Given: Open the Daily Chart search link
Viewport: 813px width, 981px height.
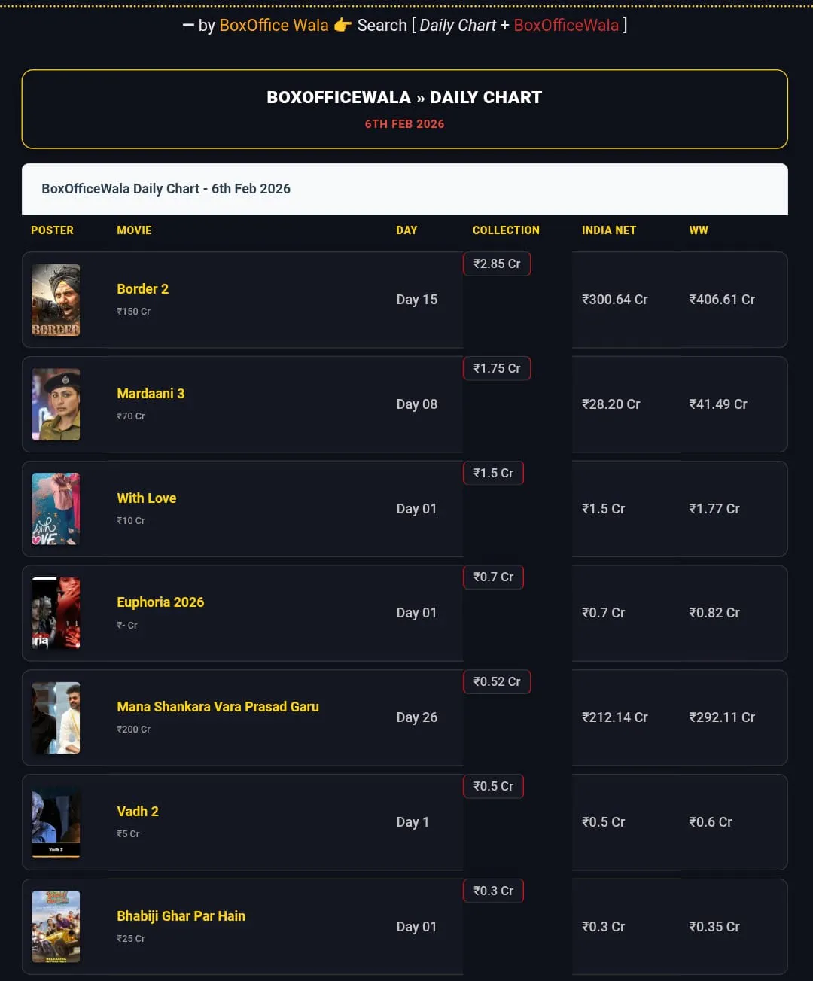Looking at the screenshot, I should (458, 25).
